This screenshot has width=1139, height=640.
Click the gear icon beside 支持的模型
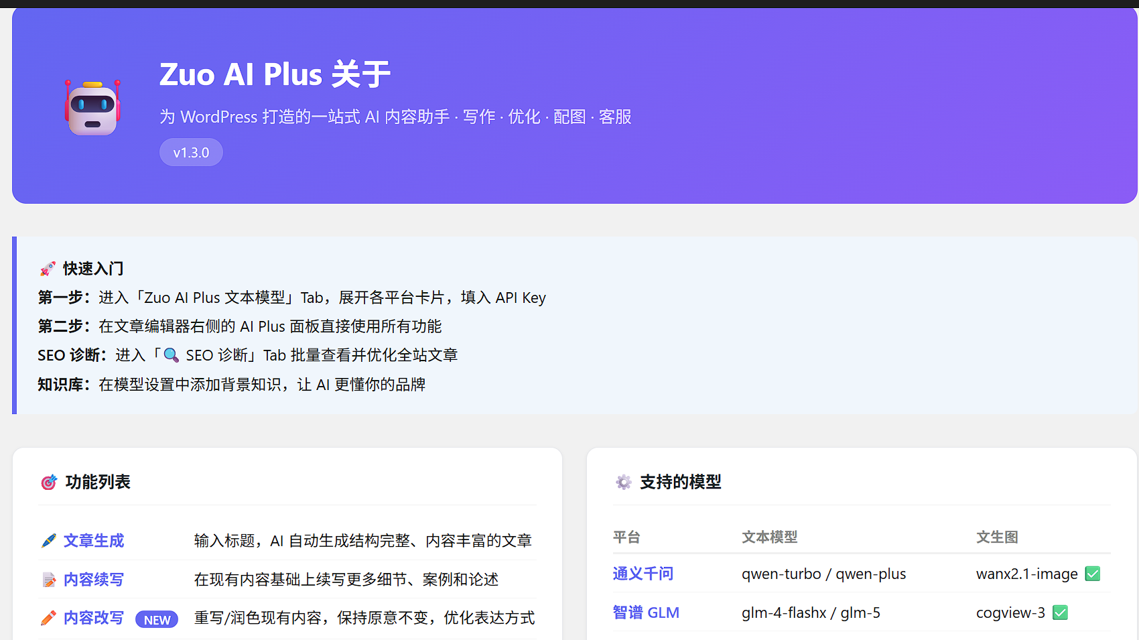coord(624,483)
